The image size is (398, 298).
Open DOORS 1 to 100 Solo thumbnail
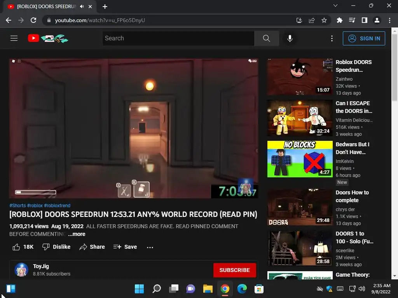point(300,248)
